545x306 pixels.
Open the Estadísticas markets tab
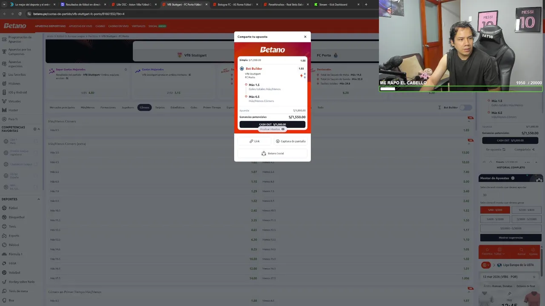point(178,108)
